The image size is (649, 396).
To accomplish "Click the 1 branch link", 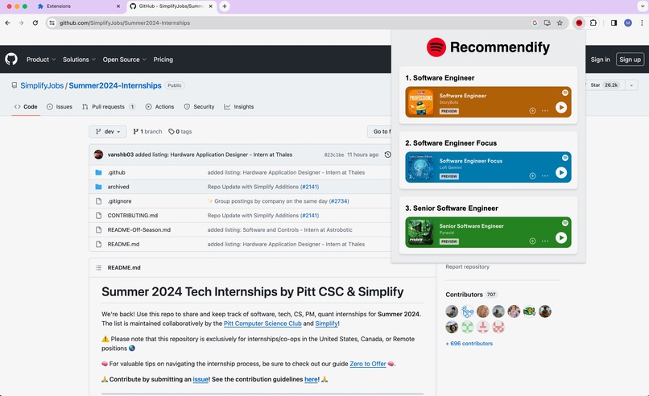I will [x=147, y=131].
